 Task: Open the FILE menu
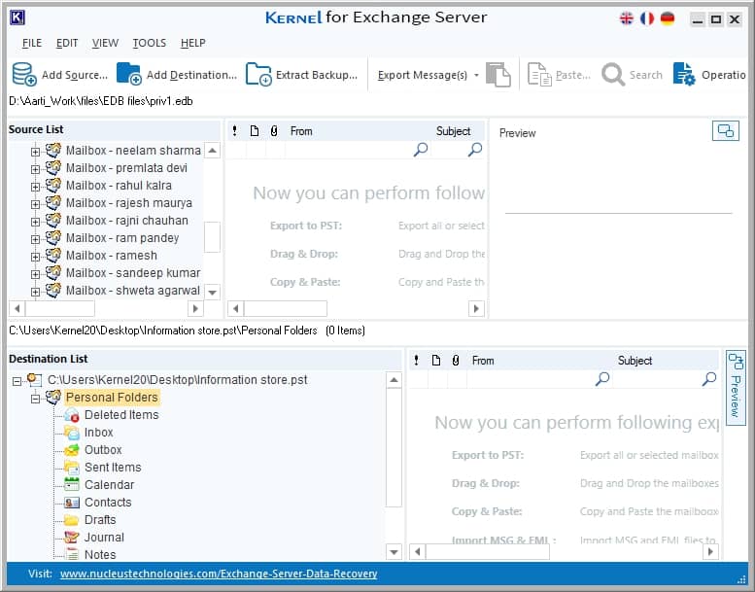32,43
